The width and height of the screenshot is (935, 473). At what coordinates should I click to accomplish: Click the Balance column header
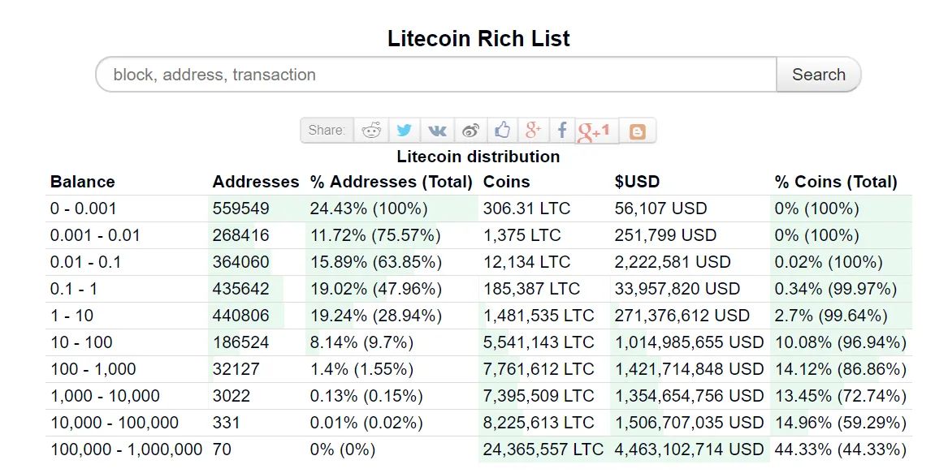coord(83,182)
